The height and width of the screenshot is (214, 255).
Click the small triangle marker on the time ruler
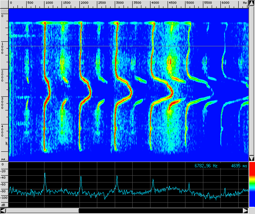click(x=6, y=144)
